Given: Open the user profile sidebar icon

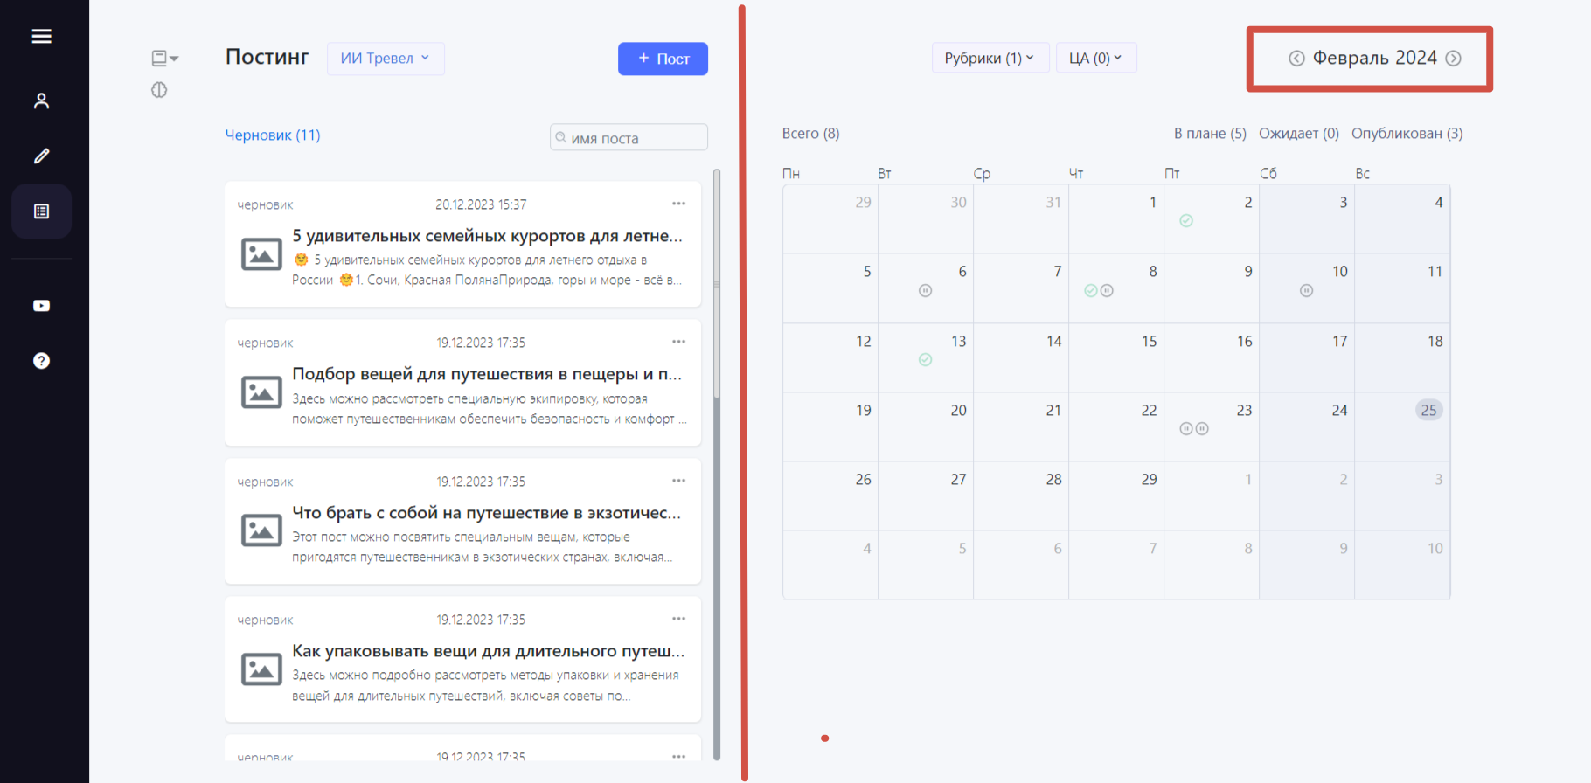Looking at the screenshot, I should (x=41, y=100).
